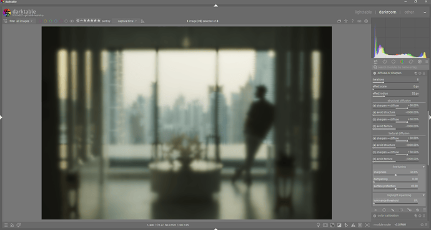
Task: Toggle the yellow color label filter
Action: [46, 21]
